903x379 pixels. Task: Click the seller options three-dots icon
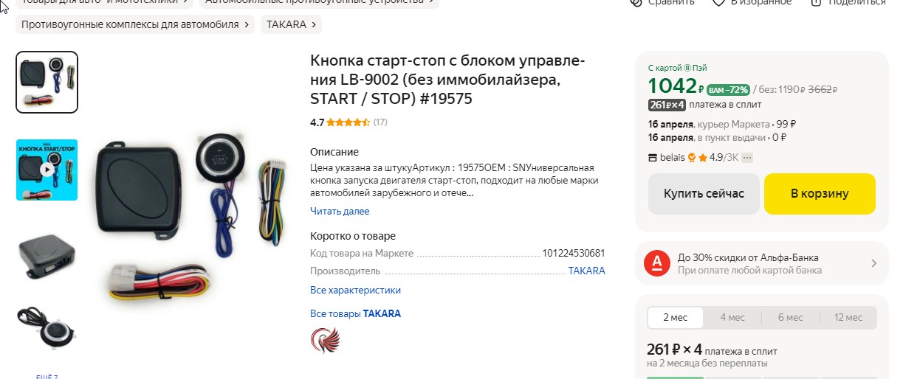click(x=747, y=157)
